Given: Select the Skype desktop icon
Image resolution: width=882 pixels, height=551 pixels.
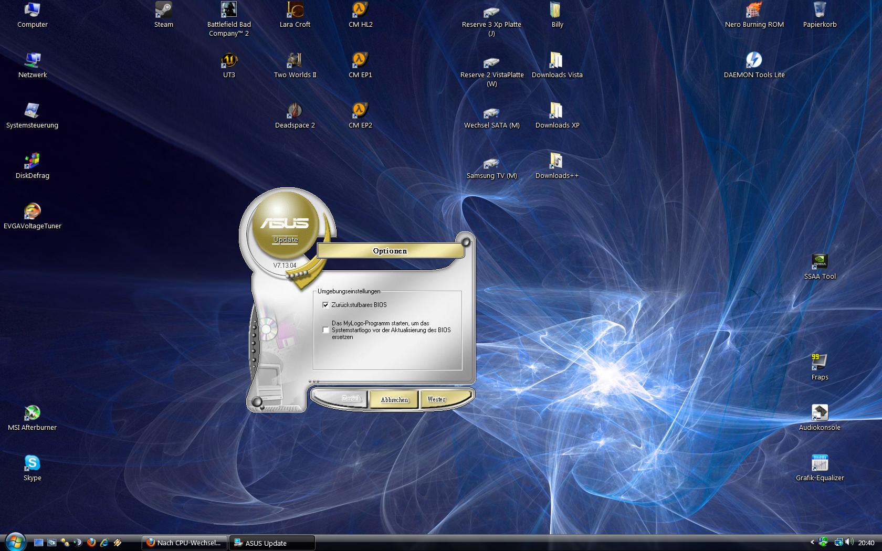Looking at the screenshot, I should [x=33, y=469].
